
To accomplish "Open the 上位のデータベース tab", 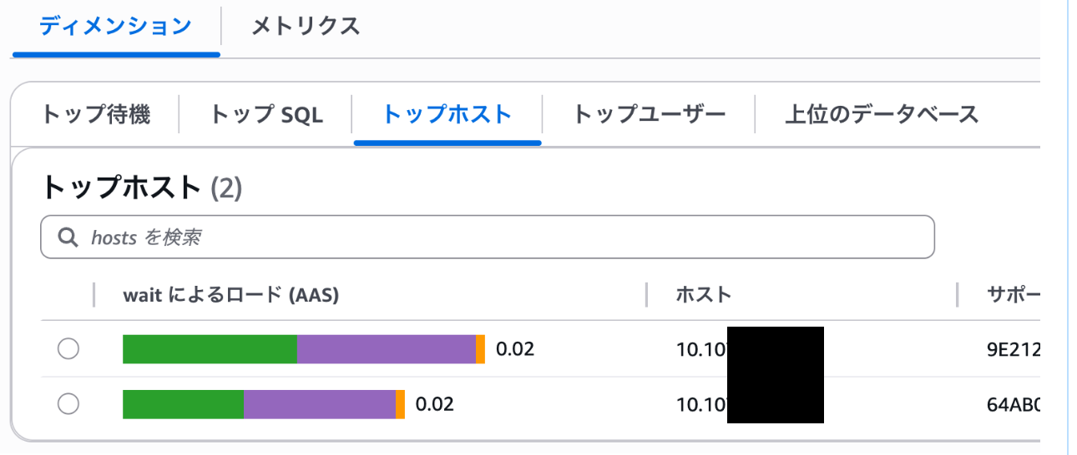I will tap(882, 114).
